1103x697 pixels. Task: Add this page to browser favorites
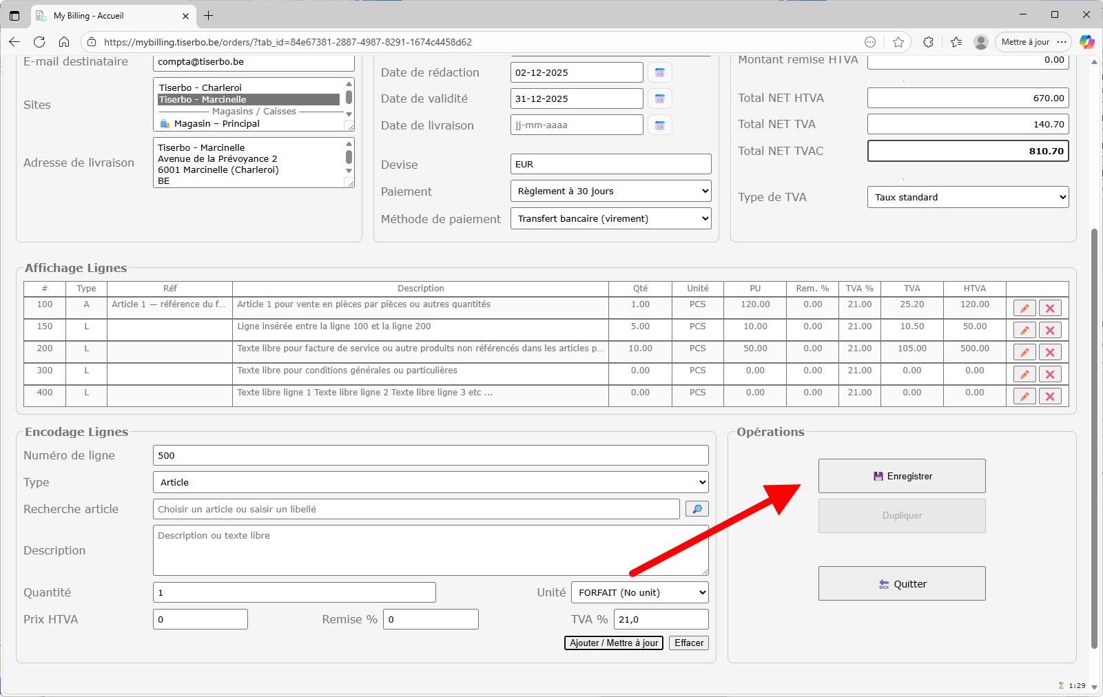click(898, 42)
